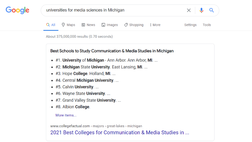Image resolution: width=252 pixels, height=142 pixels.
Task: Click '#2. Michigan State University' list item
Action: click(x=102, y=67)
